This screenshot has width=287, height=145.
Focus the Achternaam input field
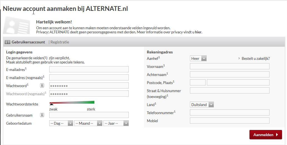(230, 74)
